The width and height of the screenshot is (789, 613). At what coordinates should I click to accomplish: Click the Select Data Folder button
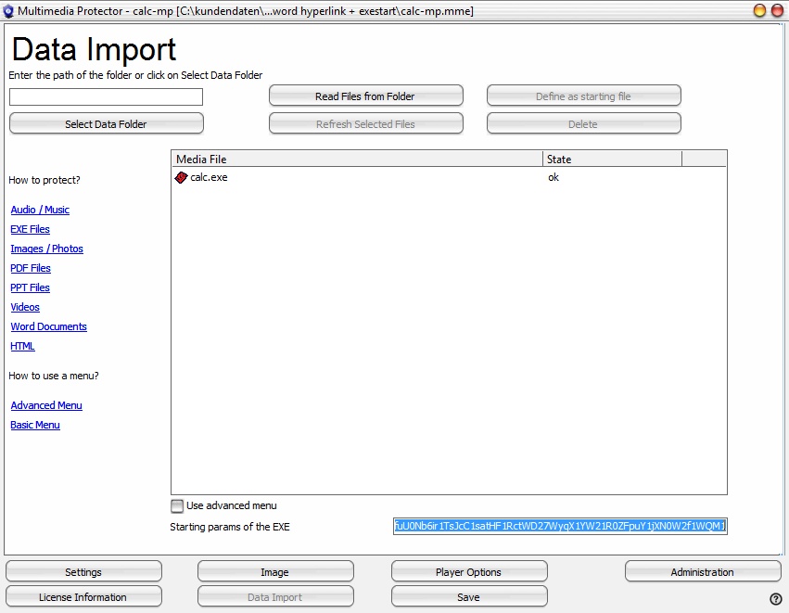(x=106, y=124)
